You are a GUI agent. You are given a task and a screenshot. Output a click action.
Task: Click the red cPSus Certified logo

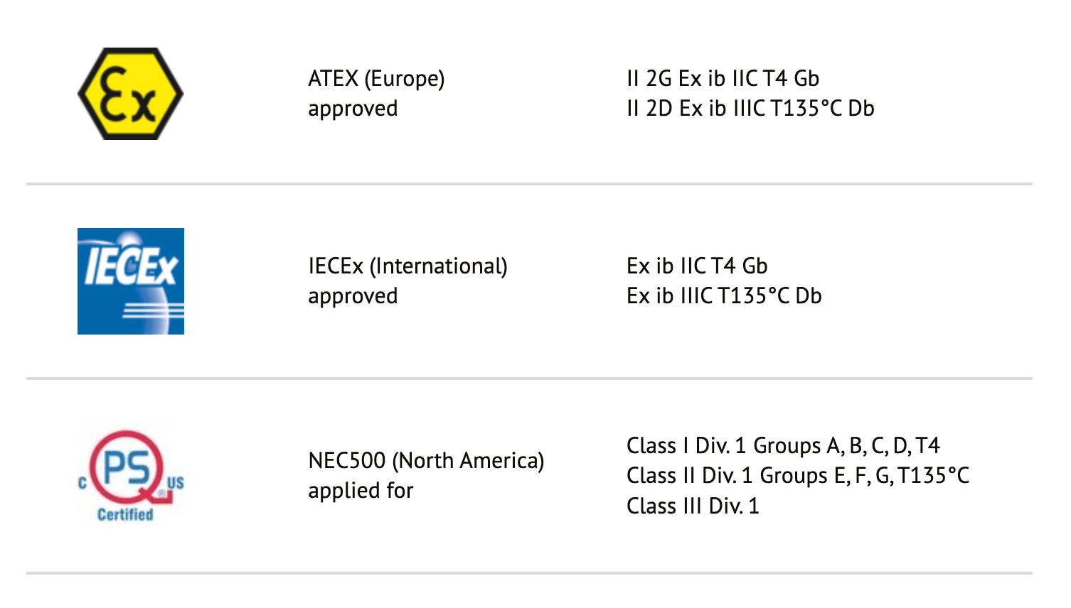click(128, 469)
